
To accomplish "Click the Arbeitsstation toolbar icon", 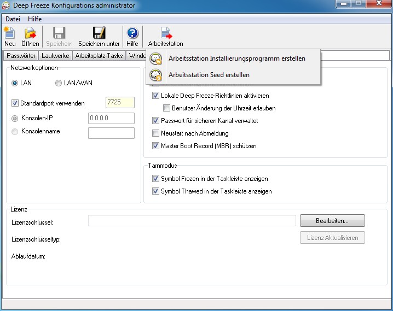I will (166, 33).
